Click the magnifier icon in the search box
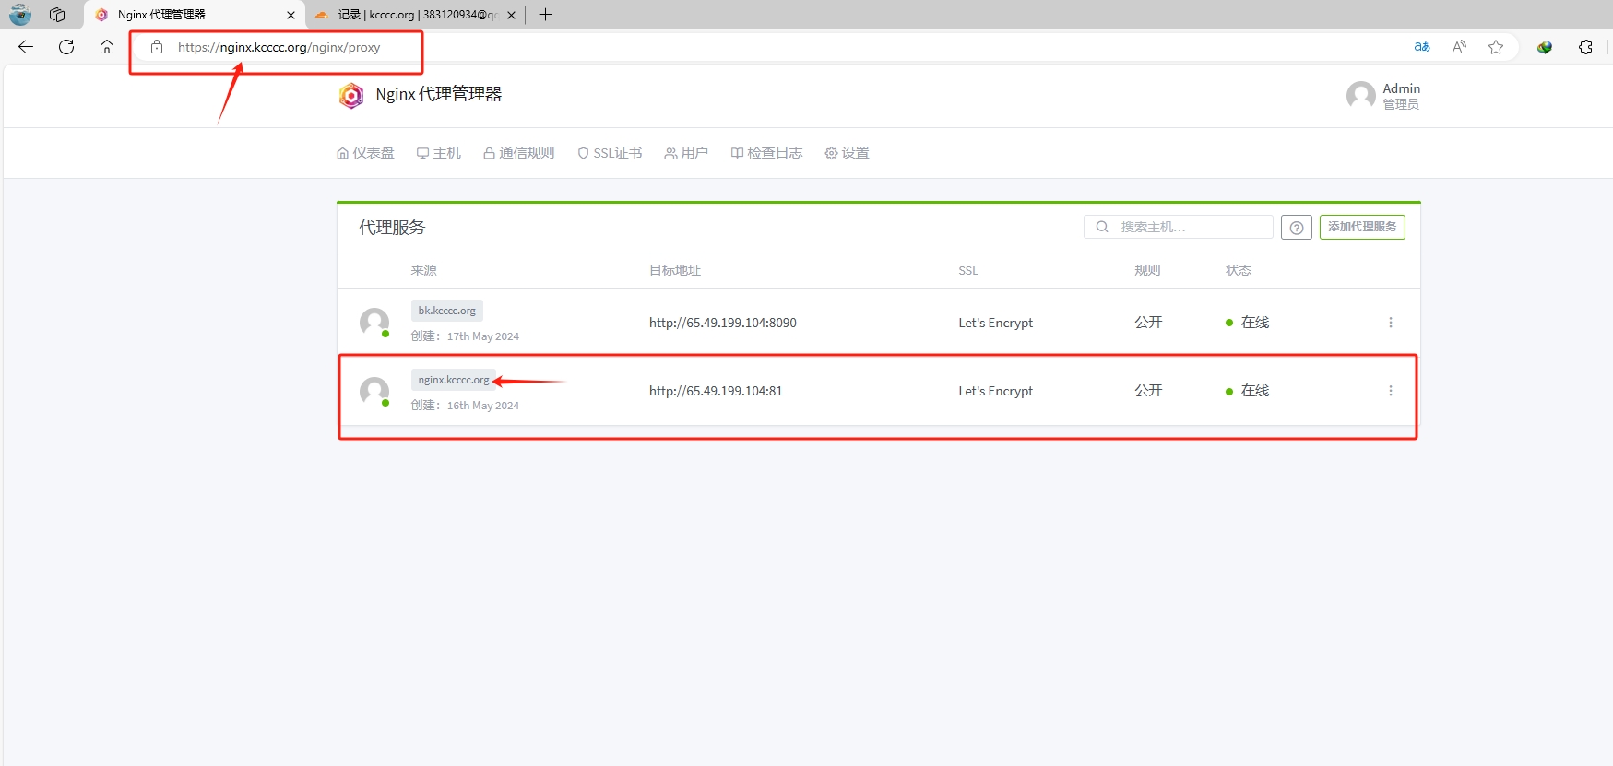 pyautogui.click(x=1102, y=227)
